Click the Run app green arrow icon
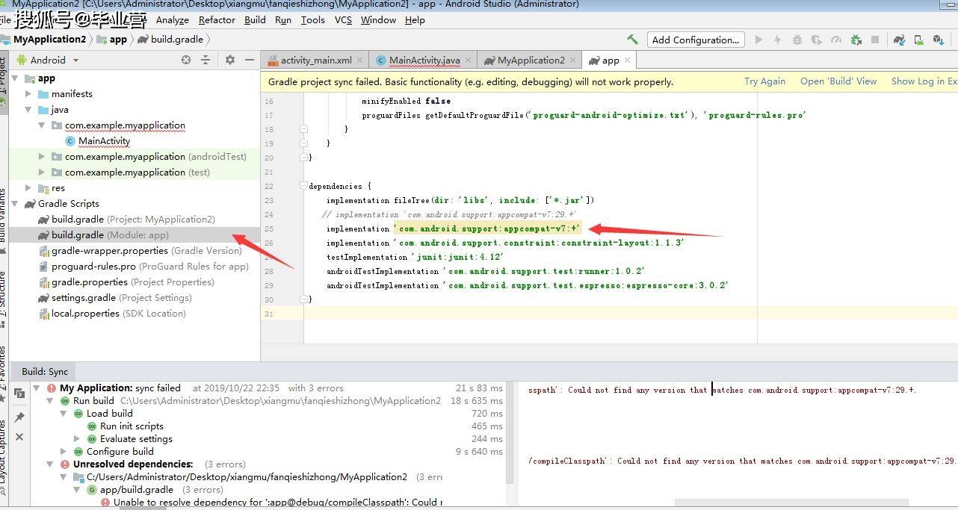Viewport: 958px width, 510px height. (x=758, y=40)
